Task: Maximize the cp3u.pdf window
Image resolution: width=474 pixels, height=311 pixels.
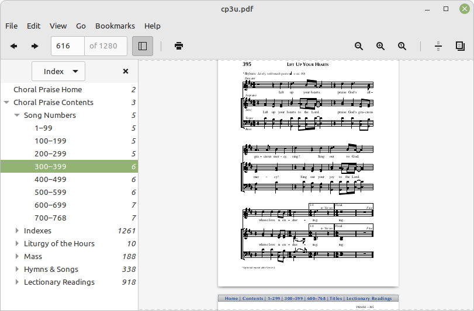Action: tap(446, 9)
